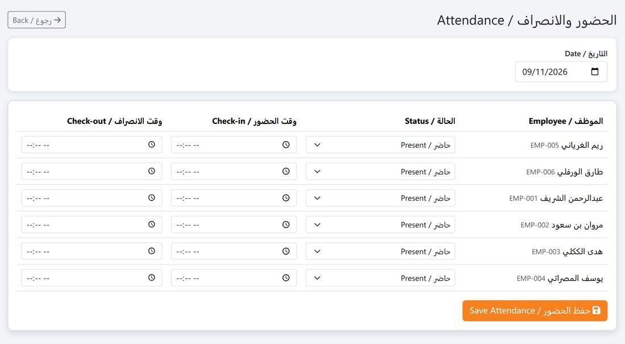
Task: Click the Attendance page title
Action: [527, 20]
